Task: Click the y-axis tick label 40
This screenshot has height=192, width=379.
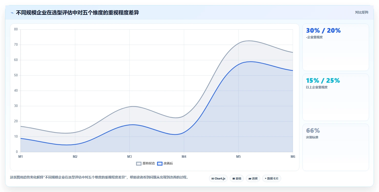Action: [16, 91]
